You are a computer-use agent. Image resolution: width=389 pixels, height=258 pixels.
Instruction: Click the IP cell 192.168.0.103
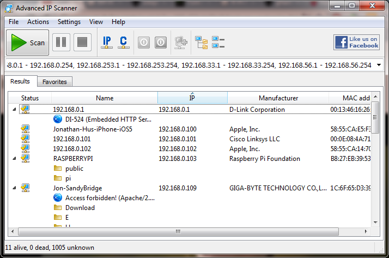178,159
